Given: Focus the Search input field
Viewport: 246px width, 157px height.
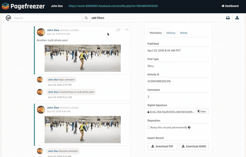Looking at the screenshot, I should coord(47,18).
